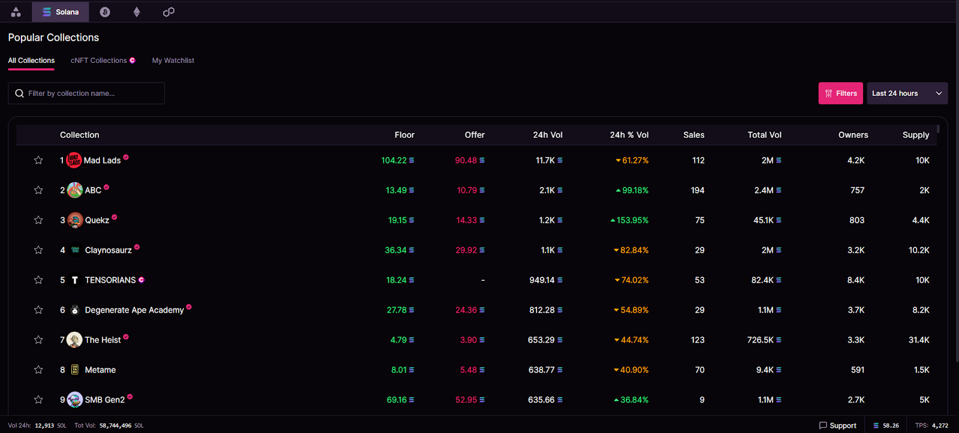Image resolution: width=959 pixels, height=433 pixels.
Task: Sort table by Floor column header
Action: pos(404,135)
